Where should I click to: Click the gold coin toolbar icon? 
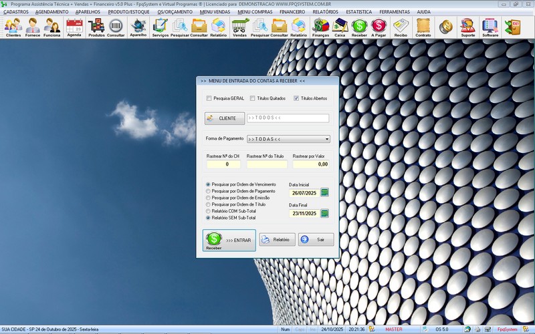pyautogui.click(x=445, y=27)
